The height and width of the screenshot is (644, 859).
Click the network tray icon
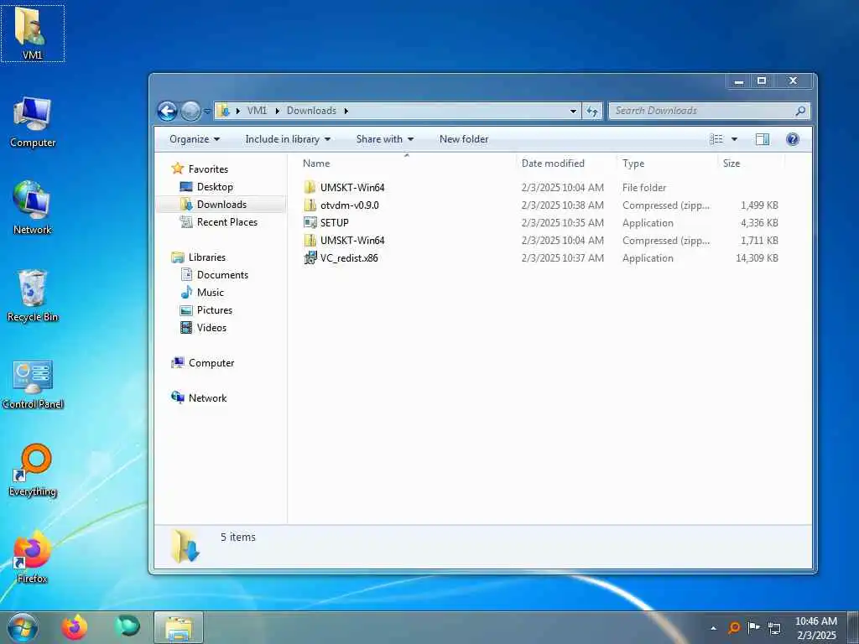(774, 628)
